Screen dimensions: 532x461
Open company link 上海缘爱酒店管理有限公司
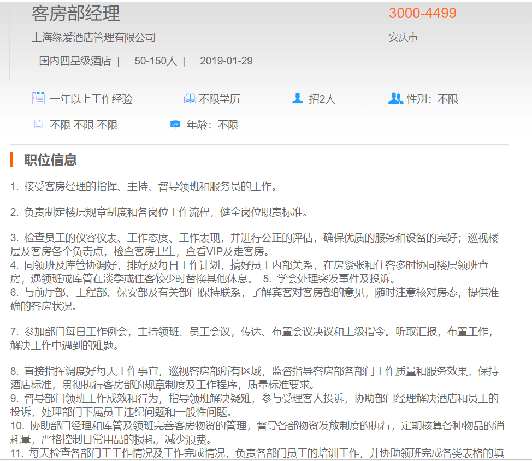click(x=94, y=37)
